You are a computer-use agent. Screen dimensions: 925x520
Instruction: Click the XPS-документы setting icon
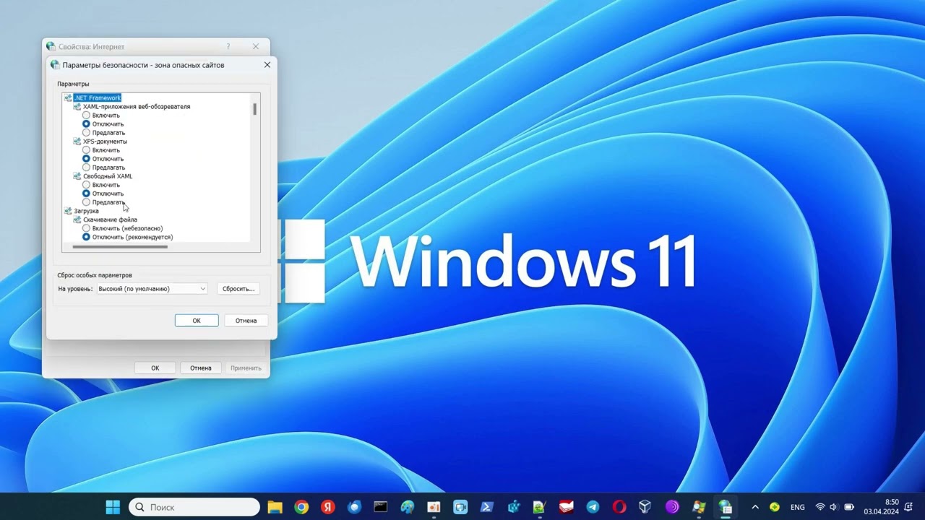[77, 141]
